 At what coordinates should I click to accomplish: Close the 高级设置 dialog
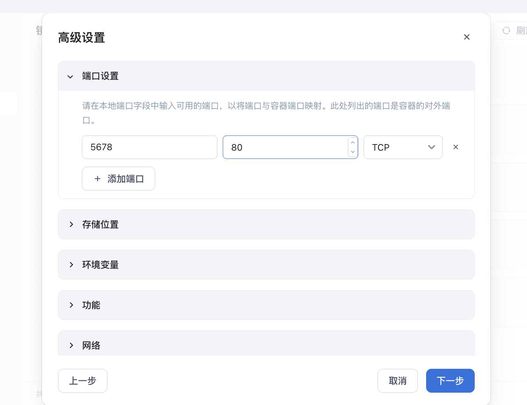pyautogui.click(x=466, y=37)
